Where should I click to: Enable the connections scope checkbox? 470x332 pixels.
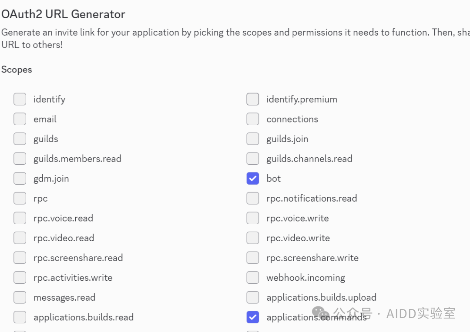pyautogui.click(x=253, y=119)
